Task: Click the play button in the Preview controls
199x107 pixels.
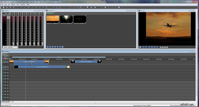Action: (x=146, y=47)
